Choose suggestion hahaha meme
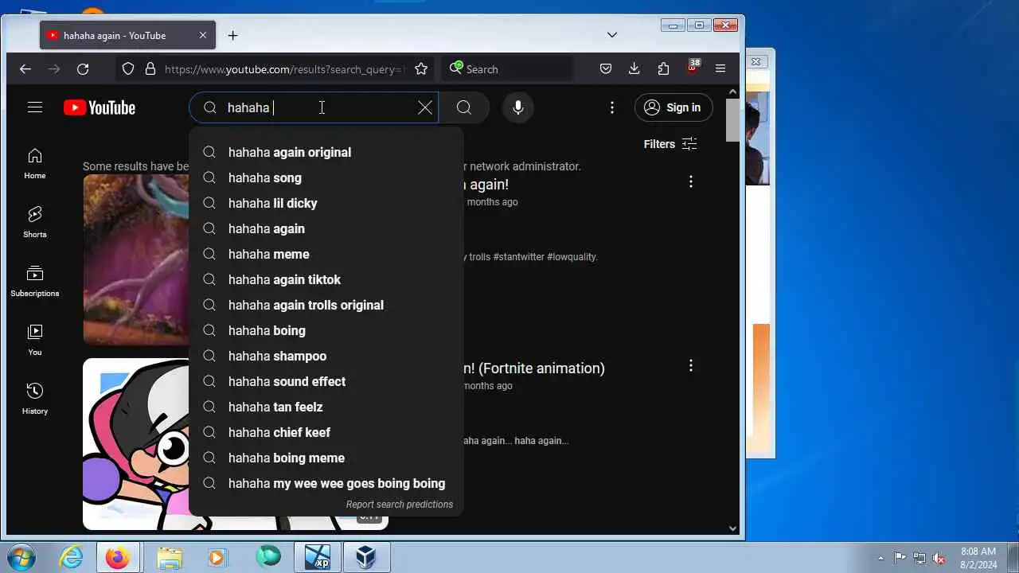Viewport: 1019px width, 573px height. pyautogui.click(x=326, y=254)
